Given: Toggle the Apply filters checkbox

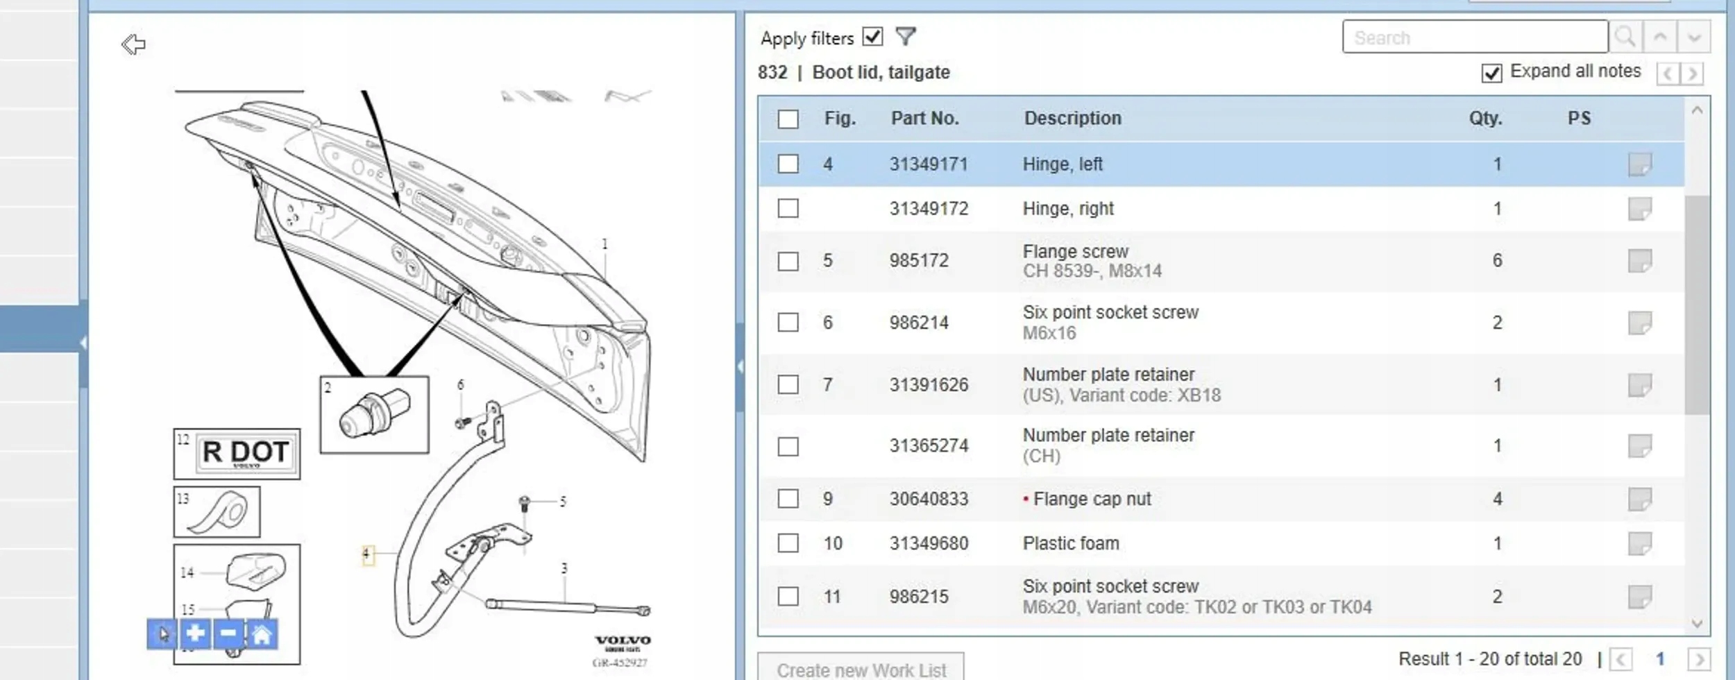Looking at the screenshot, I should coord(872,36).
